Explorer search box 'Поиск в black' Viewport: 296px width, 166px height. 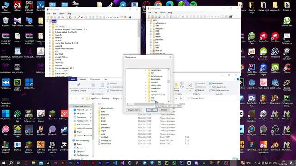pyautogui.click(x=212, y=98)
